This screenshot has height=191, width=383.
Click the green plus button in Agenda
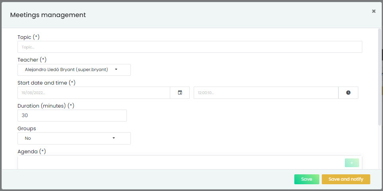(352, 163)
